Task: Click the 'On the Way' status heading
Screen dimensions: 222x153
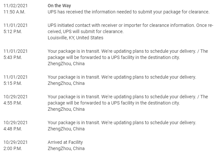Action: 59,6
